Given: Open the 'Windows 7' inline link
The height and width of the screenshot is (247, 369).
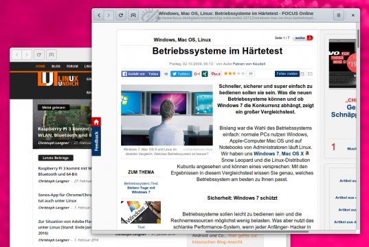Looking at the screenshot, I should 266,154.
